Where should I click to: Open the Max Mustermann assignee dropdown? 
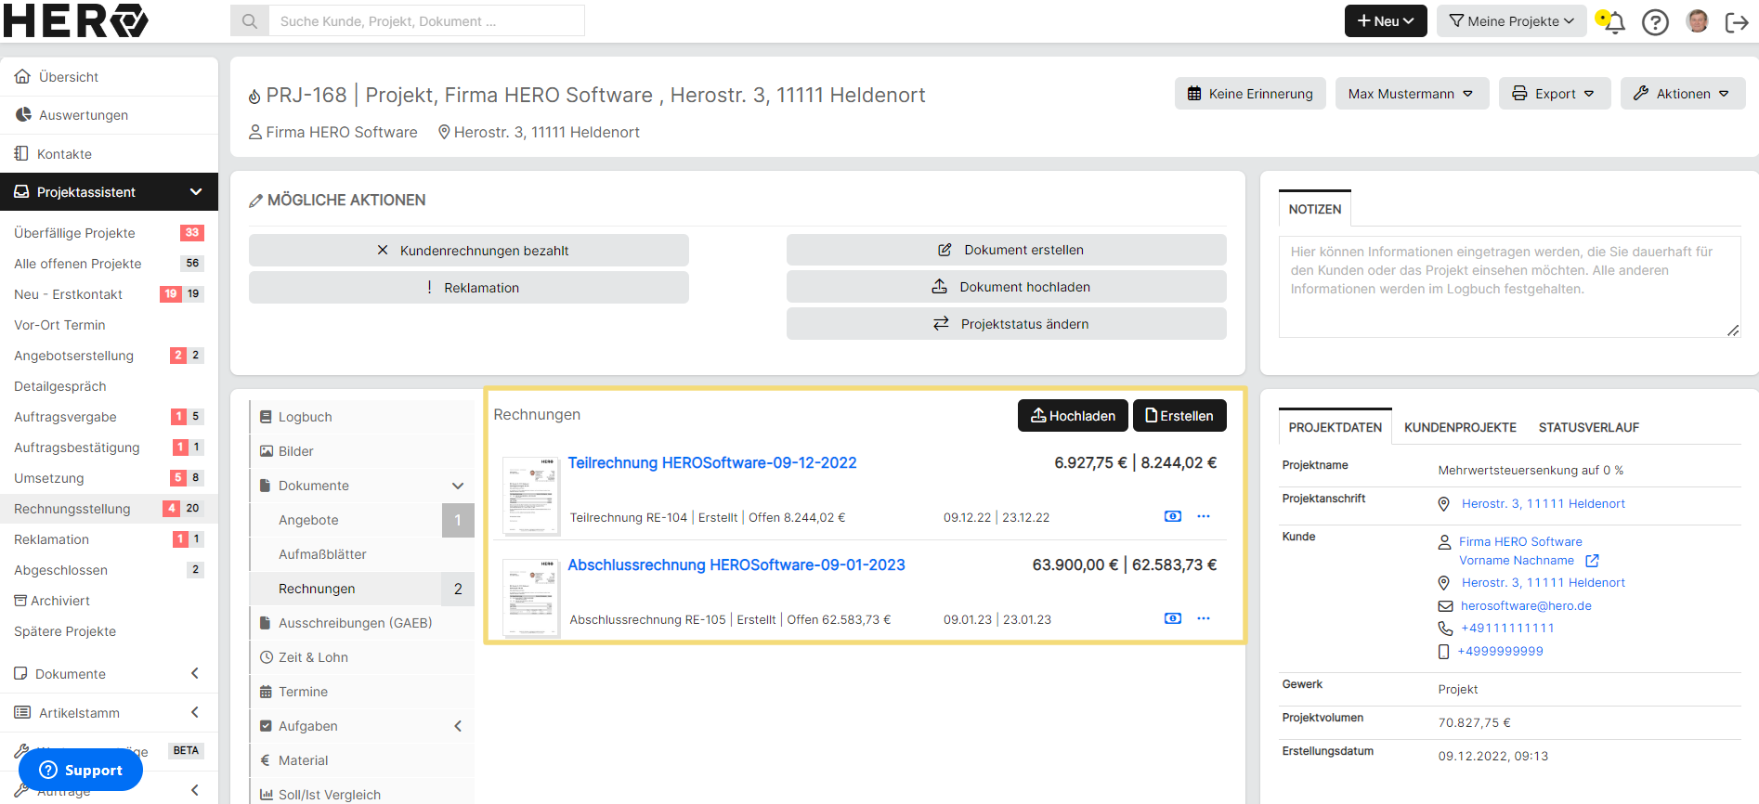tap(1412, 94)
